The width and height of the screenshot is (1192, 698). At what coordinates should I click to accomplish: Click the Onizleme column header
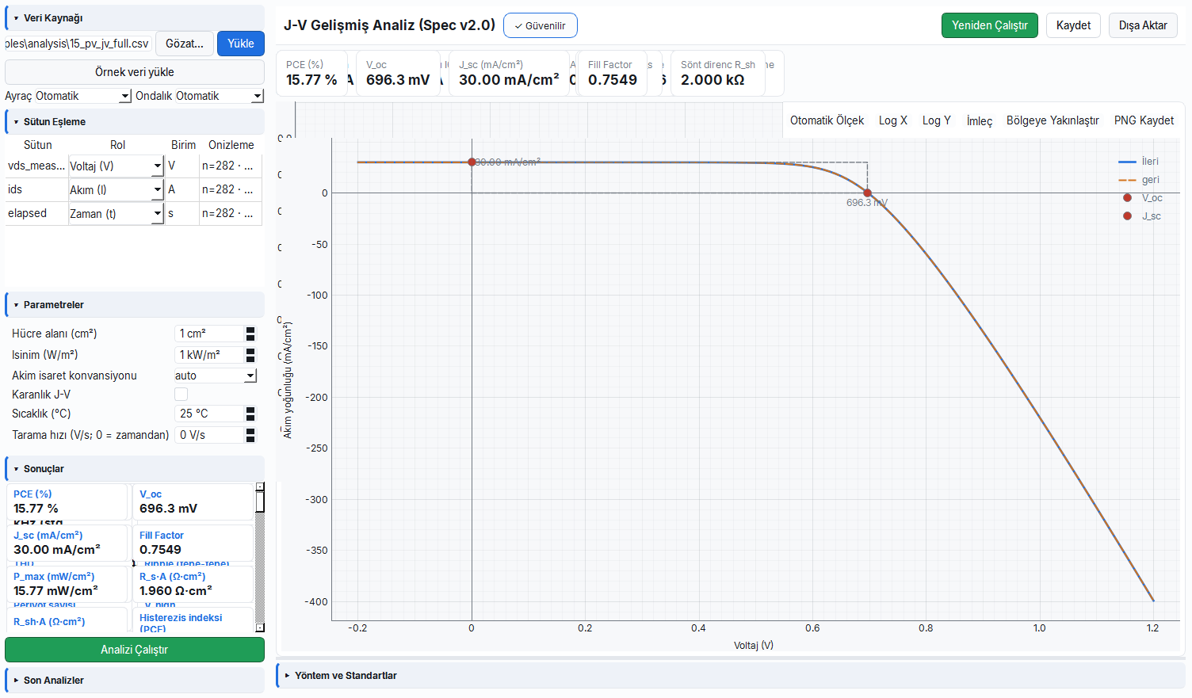231,145
